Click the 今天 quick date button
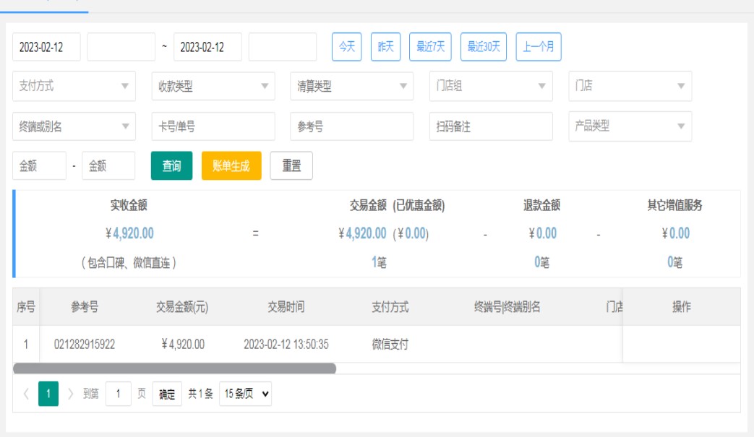This screenshot has width=754, height=437. click(x=347, y=47)
